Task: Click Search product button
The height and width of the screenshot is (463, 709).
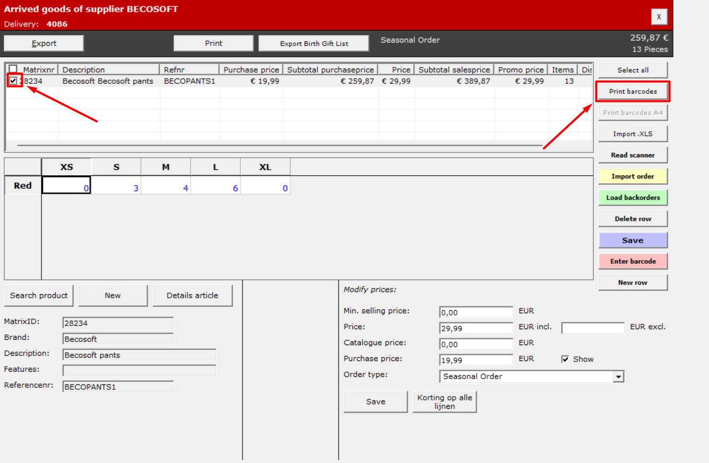Action: (x=39, y=296)
